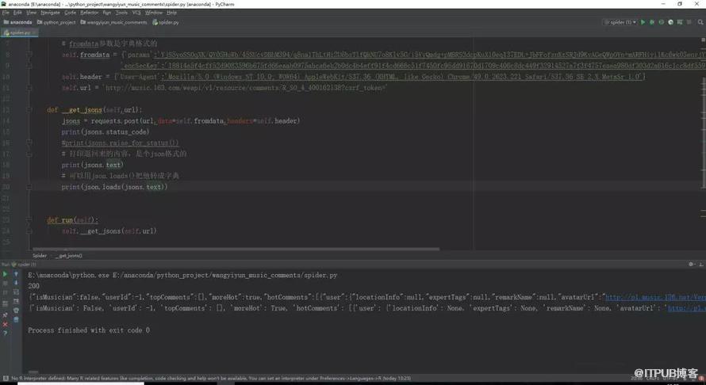Pin the Run tab with the pin icon

coord(5,314)
